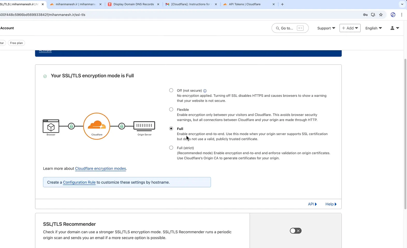Click the heading 'Your SSL/TLS encryption mode is Full'
Image resolution: width=407 pixels, height=248 pixels.
(x=92, y=76)
